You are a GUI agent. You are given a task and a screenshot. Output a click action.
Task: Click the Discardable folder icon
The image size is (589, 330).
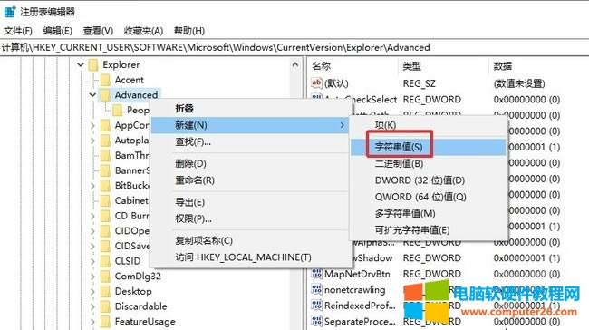tap(105, 306)
